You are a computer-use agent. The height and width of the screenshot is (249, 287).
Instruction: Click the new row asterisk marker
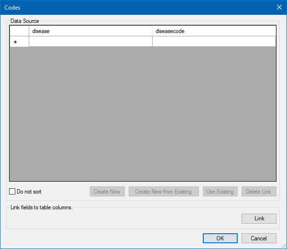coord(15,42)
